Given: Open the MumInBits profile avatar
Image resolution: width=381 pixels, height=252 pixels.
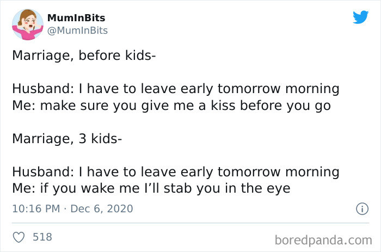Looking at the screenshot, I should coord(27,24).
